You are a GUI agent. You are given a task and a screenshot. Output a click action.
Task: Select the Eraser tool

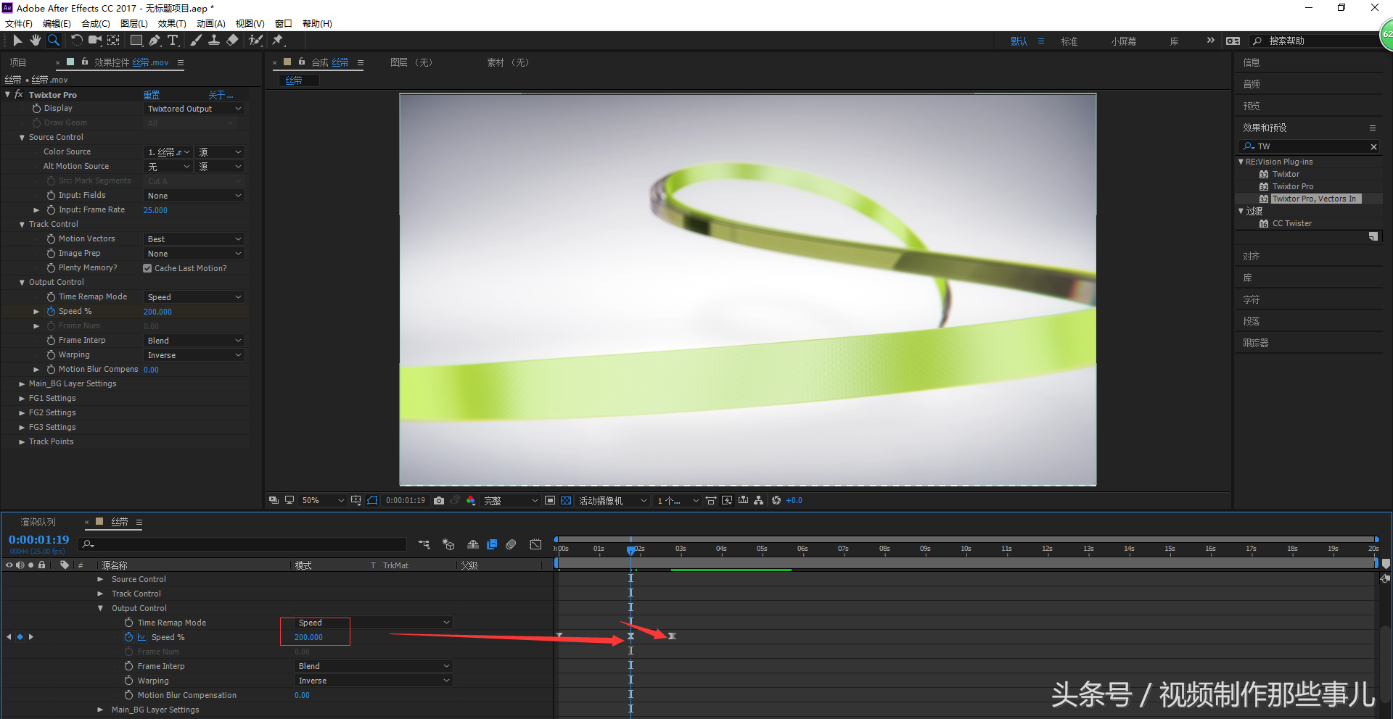tap(232, 41)
